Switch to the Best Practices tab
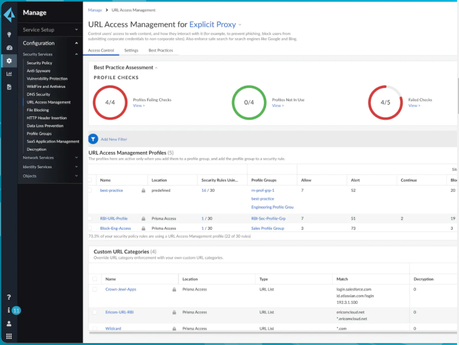This screenshot has width=459, height=345. [161, 51]
